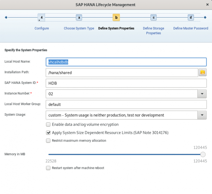Click the Memory in MB slider handle
Image resolution: width=212 pixels, height=194 pixels.
[x=203, y=154]
